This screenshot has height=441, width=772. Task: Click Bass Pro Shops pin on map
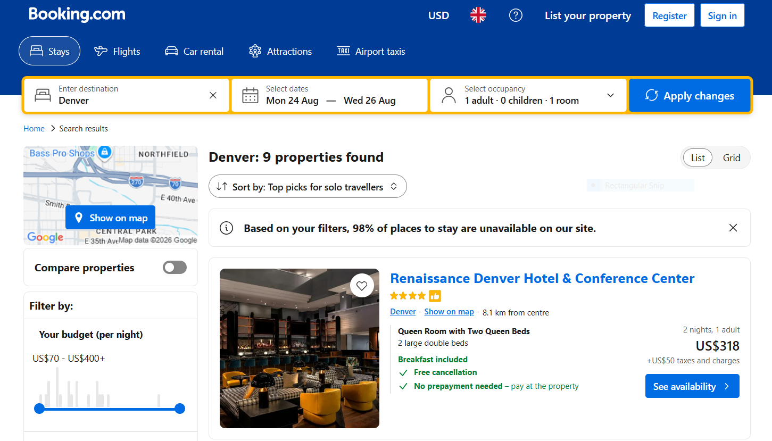tap(105, 152)
